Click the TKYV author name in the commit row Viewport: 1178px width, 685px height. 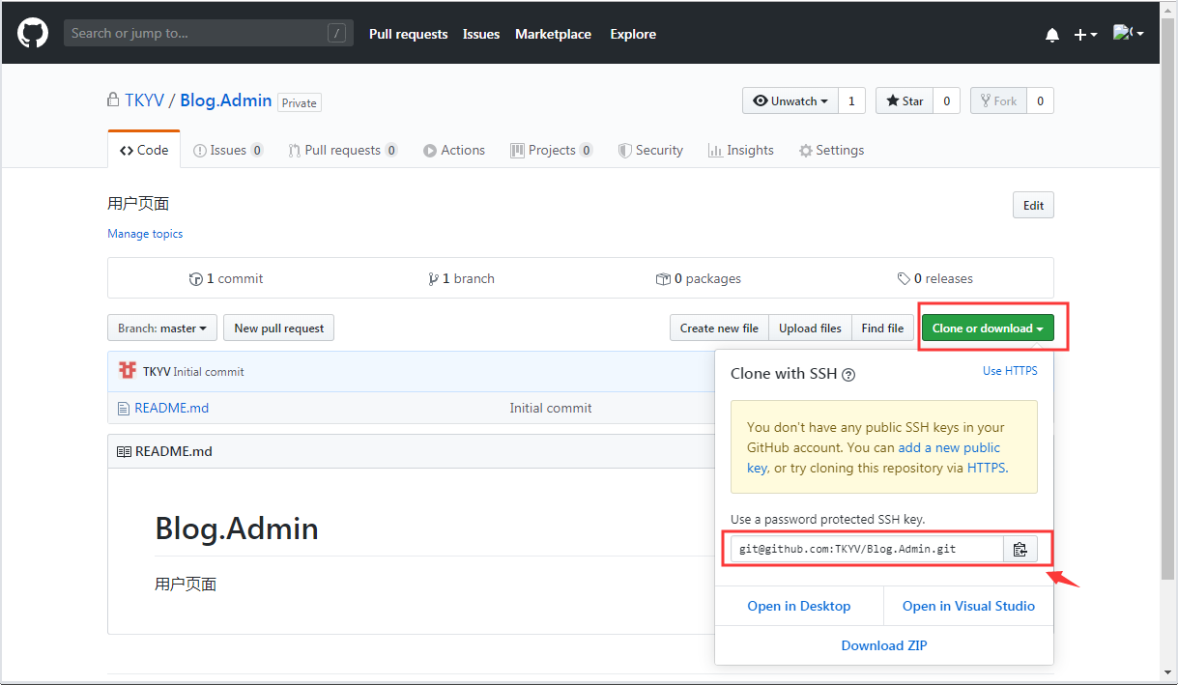pyautogui.click(x=157, y=372)
